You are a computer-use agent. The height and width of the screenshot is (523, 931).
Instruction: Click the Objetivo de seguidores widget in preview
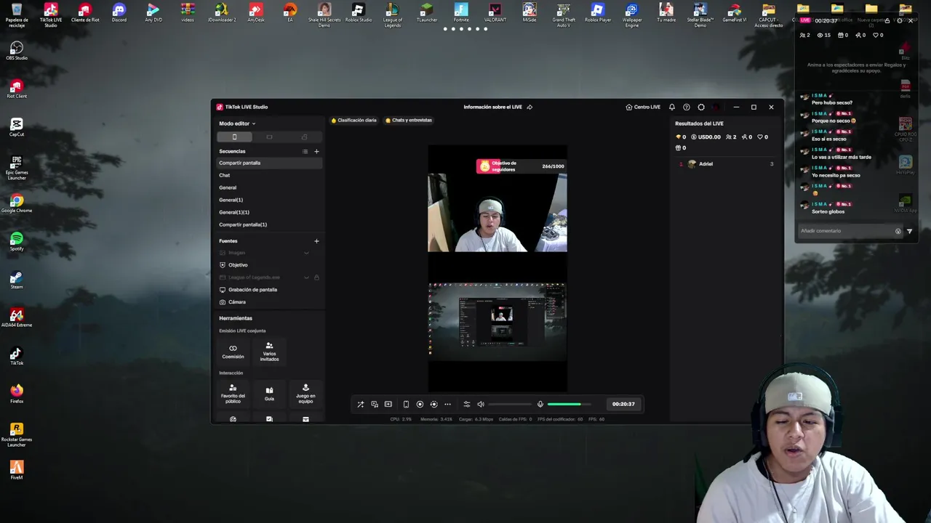click(x=521, y=166)
